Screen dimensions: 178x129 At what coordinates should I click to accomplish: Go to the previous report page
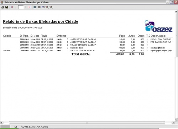coord(16,7)
